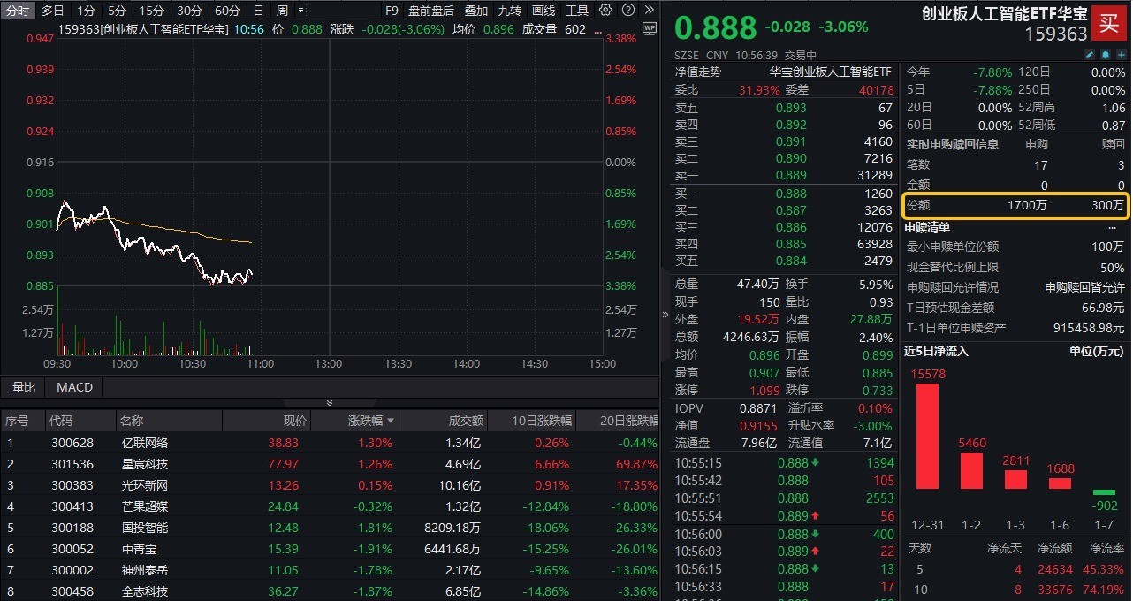The image size is (1133, 601).
Task: Click the help question mark icon
Action: coord(627,11)
